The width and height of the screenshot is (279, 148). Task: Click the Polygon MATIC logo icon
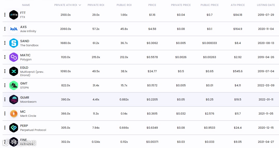(x=14, y=57)
